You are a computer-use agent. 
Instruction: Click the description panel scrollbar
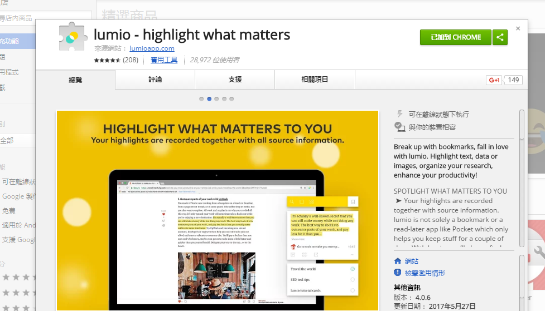[x=522, y=178]
